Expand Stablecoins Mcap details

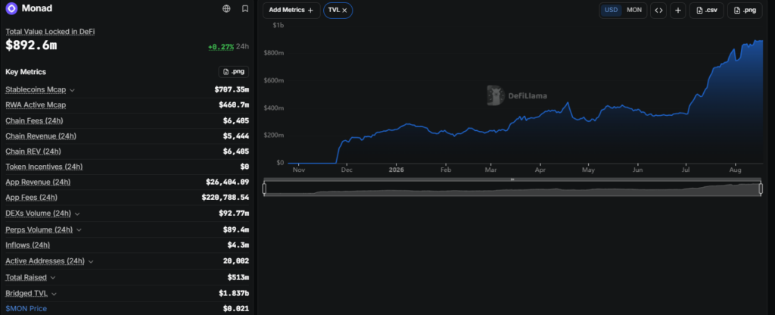point(72,90)
